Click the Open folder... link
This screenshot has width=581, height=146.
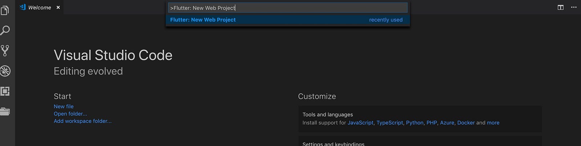click(70, 113)
